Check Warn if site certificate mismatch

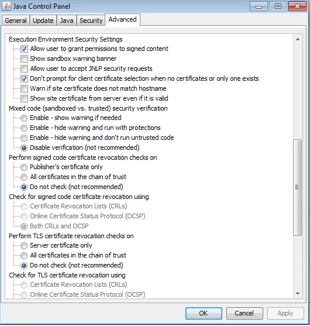[x=24, y=89]
